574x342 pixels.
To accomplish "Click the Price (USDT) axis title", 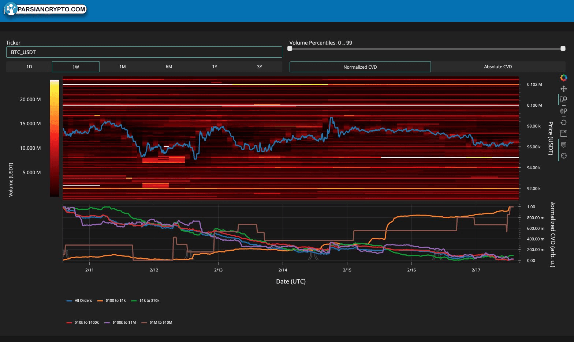I will tap(550, 138).
